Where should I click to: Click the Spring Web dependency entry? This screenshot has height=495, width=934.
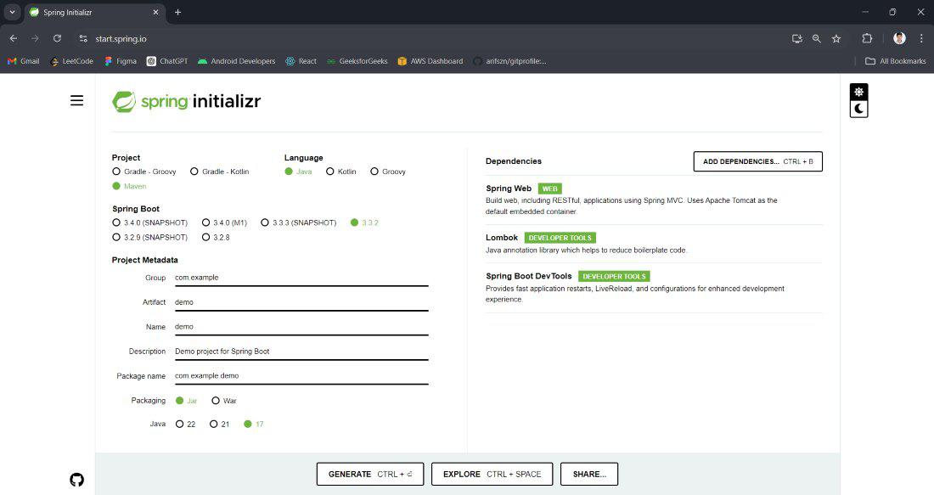654,200
